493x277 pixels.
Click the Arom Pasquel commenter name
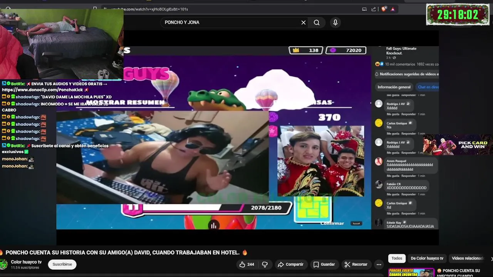397,160
